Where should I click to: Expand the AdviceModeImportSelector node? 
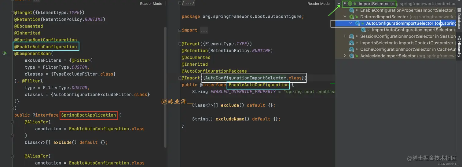345,56
